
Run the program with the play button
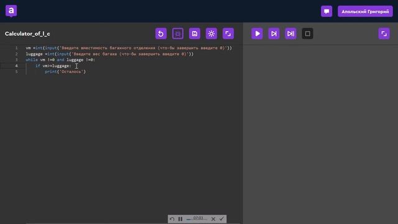tap(257, 34)
